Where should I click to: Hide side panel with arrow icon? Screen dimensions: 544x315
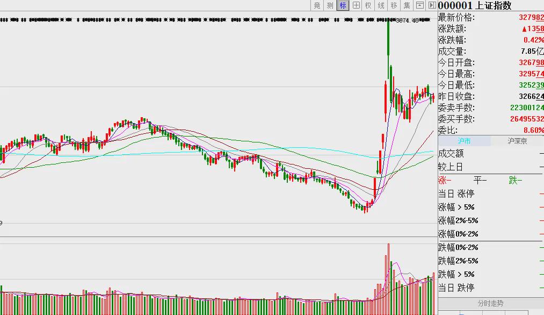432,5
